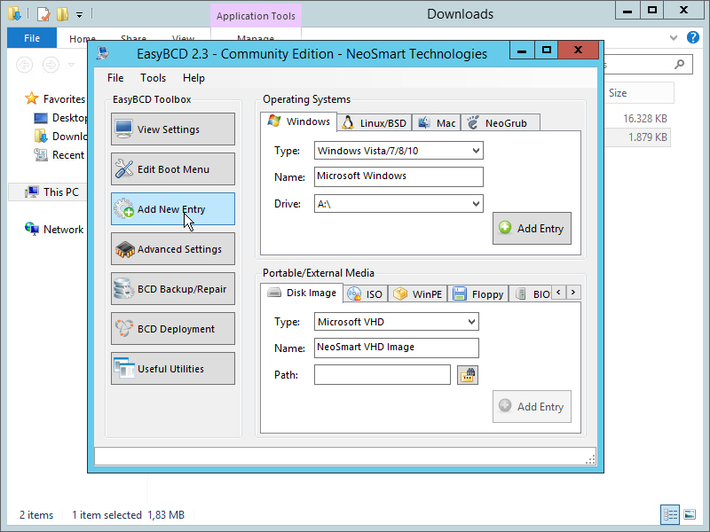This screenshot has width=710, height=532.
Task: Click the Useful Utilities windows icon
Action: tap(124, 368)
